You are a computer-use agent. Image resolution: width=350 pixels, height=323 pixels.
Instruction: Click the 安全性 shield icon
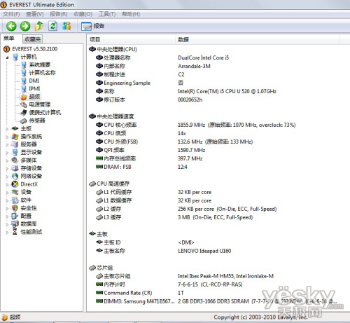click(x=15, y=208)
